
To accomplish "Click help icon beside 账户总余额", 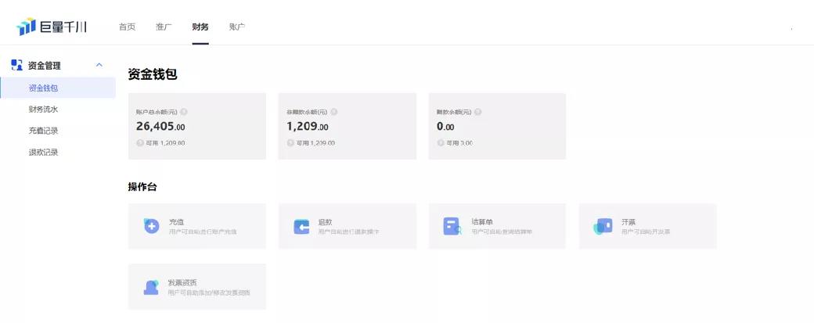I will pos(184,112).
